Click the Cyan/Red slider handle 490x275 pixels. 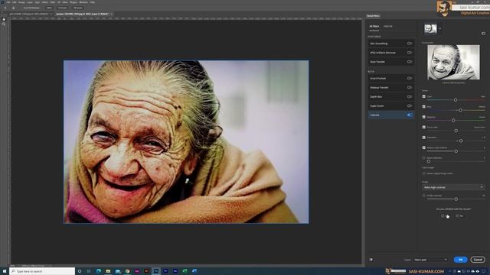click(x=456, y=100)
